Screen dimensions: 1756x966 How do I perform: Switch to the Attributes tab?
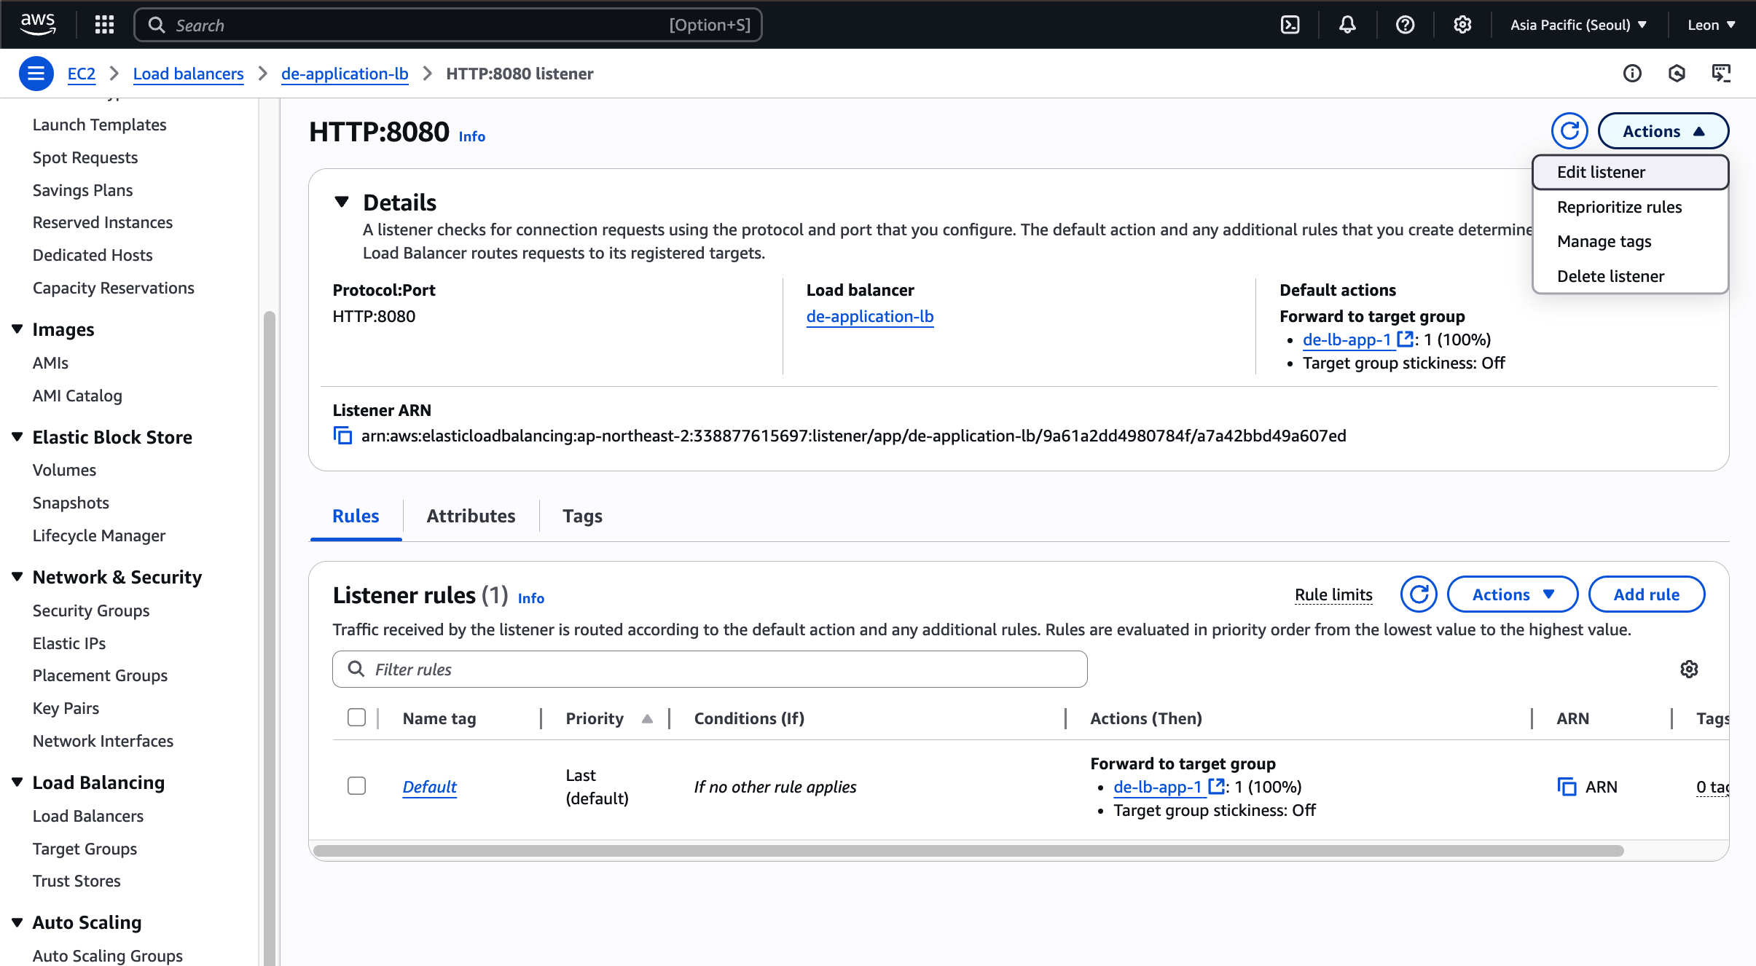(471, 516)
